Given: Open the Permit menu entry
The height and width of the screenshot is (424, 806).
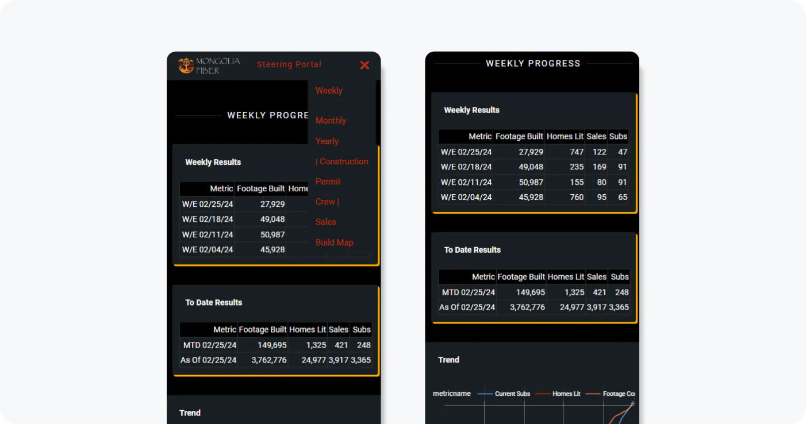Looking at the screenshot, I should click(x=328, y=182).
